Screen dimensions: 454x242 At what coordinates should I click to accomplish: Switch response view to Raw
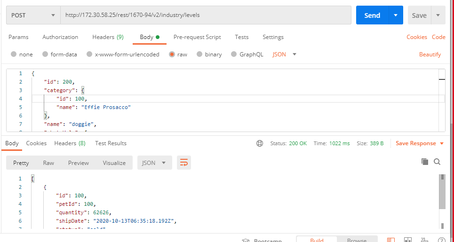pyautogui.click(x=48, y=163)
